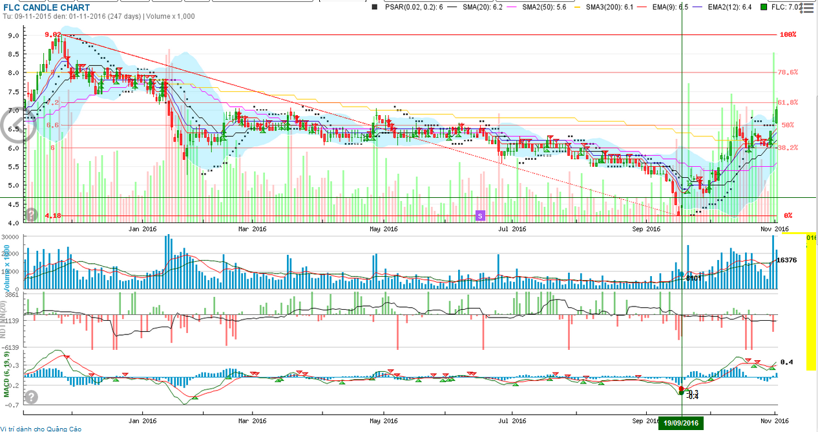Click the 50% Fibonacci level label
This screenshot has width=818, height=432.
click(x=787, y=125)
